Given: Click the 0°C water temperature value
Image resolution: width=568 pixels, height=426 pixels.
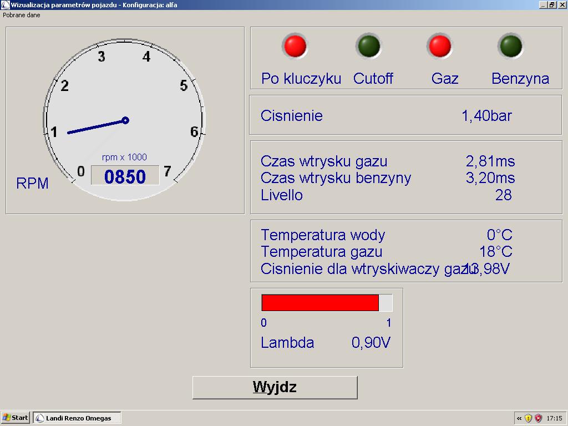Looking at the screenshot, I should (x=500, y=235).
